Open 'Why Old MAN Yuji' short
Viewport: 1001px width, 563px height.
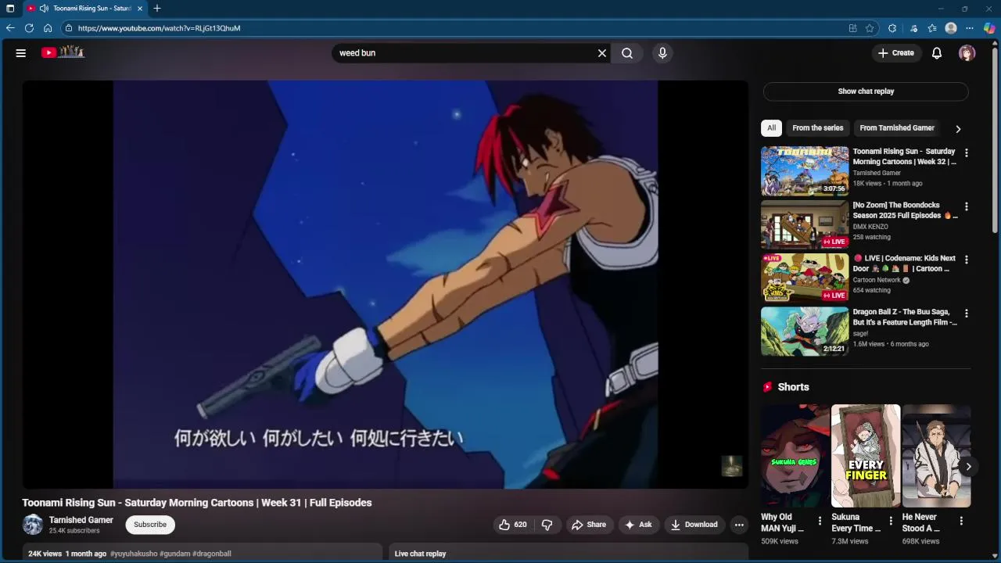pos(795,456)
